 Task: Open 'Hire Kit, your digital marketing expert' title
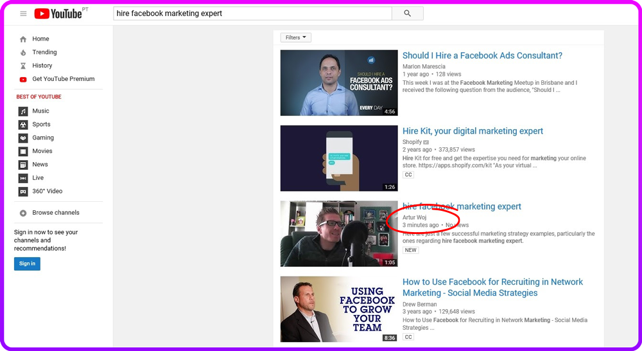tap(473, 130)
